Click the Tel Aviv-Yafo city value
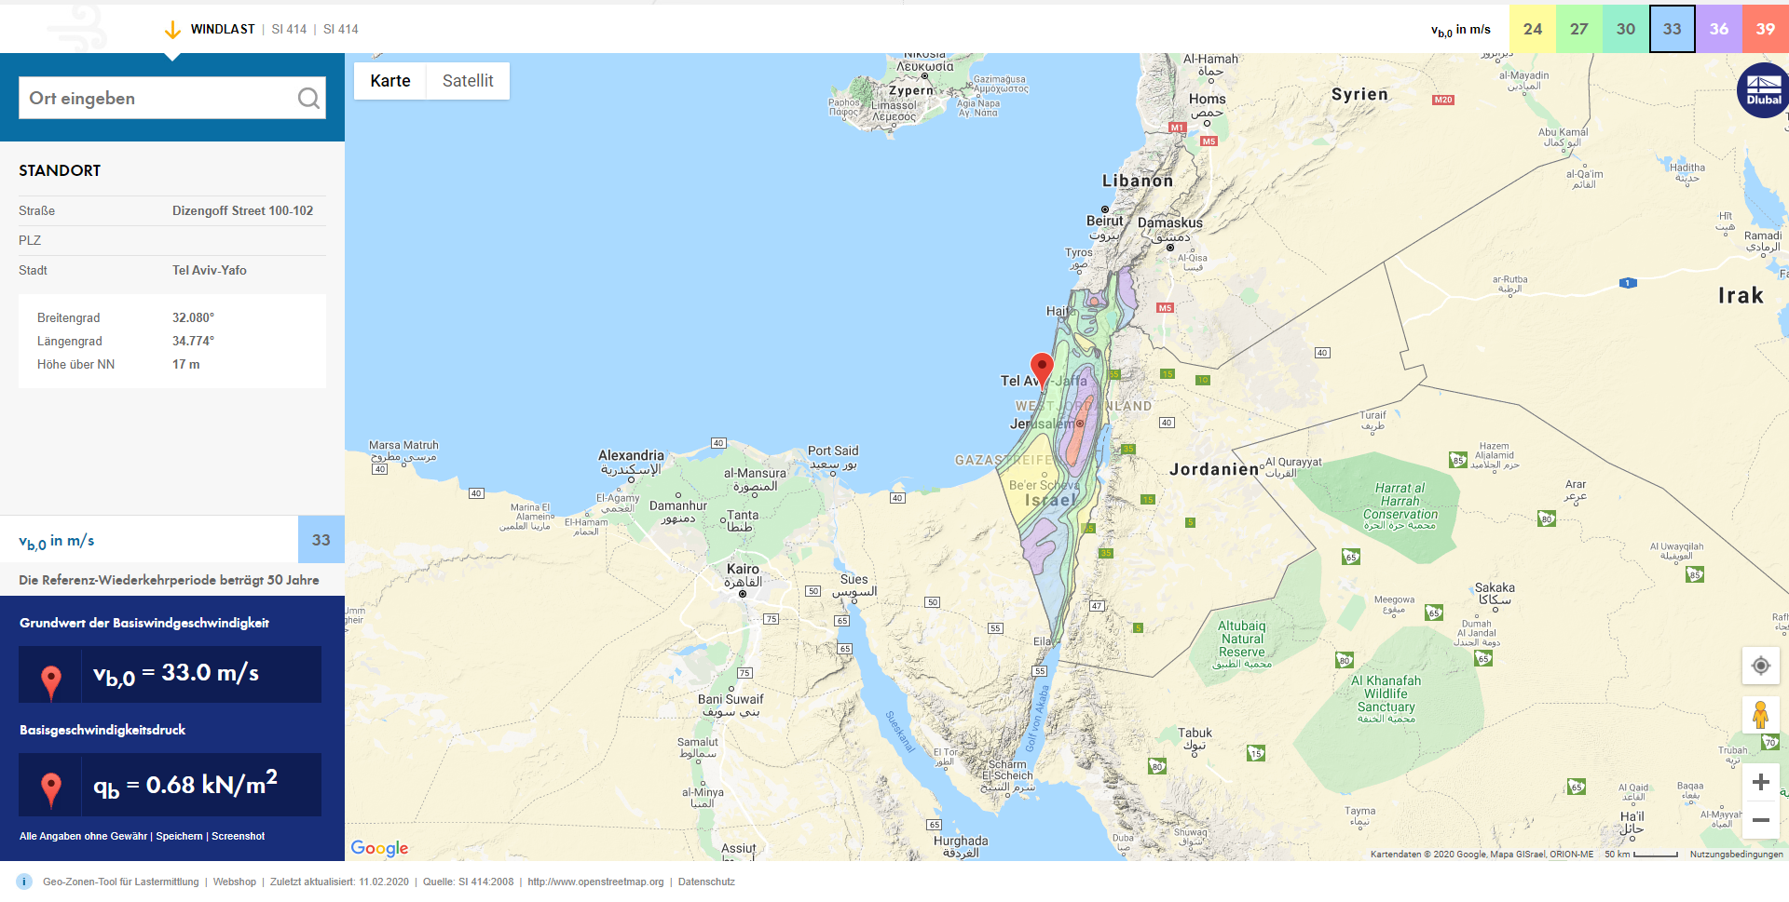 (210, 270)
